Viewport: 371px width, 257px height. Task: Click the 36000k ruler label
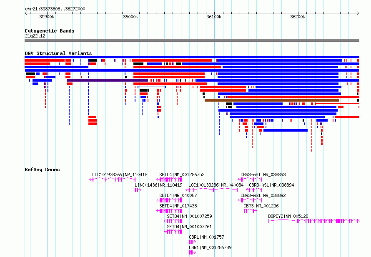click(x=130, y=17)
